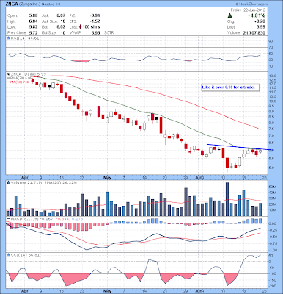Click the "Like it over 6.10 for a trade." annotation

229,87
